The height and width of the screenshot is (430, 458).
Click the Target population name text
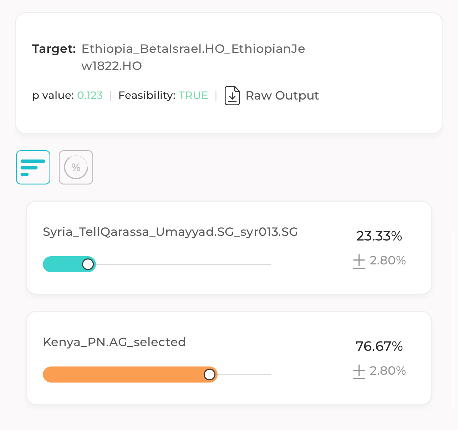193,57
